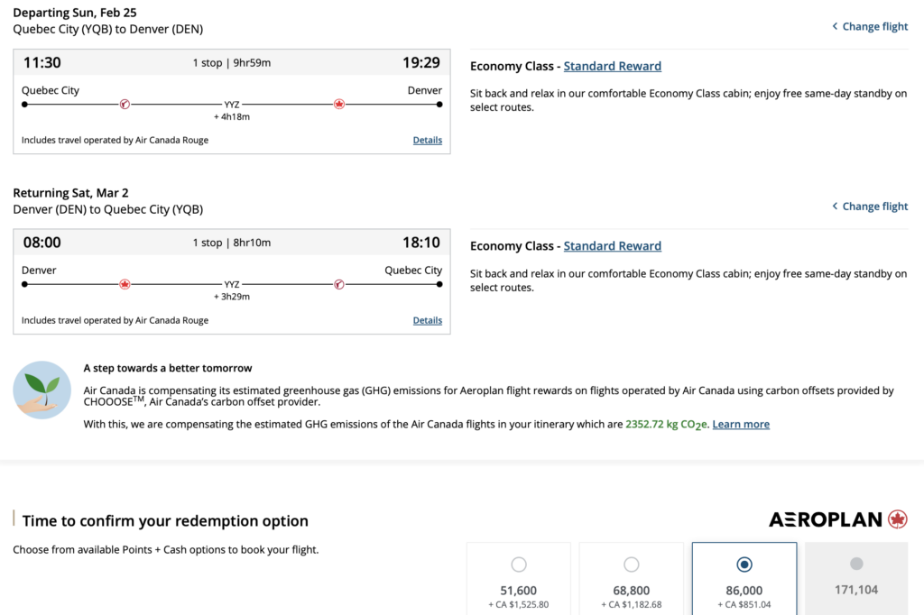This screenshot has height=615, width=924.
Task: Click the Air Canada Rouge icon on returning flight
Action: point(339,284)
